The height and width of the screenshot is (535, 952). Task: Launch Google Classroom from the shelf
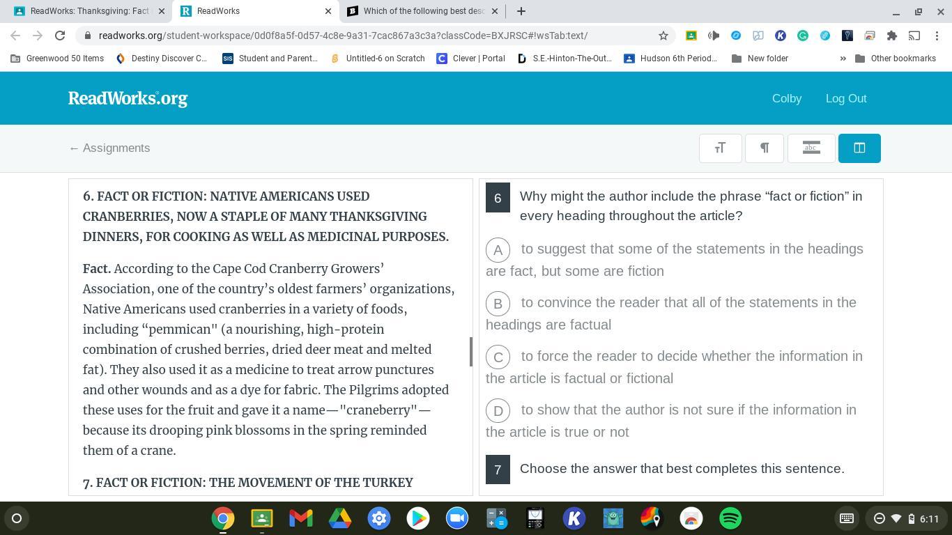point(262,518)
